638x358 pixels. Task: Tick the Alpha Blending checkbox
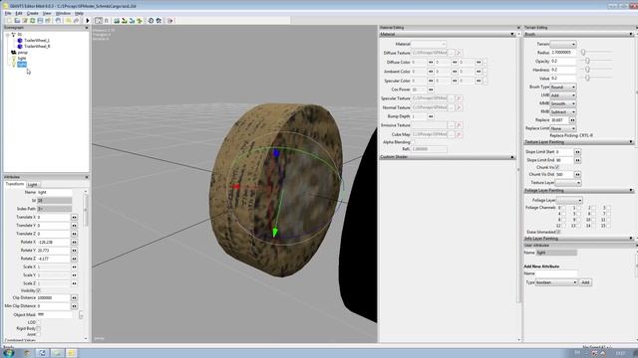point(414,142)
